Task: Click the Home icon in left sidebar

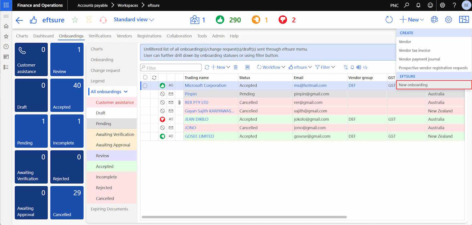Action: 6,26
